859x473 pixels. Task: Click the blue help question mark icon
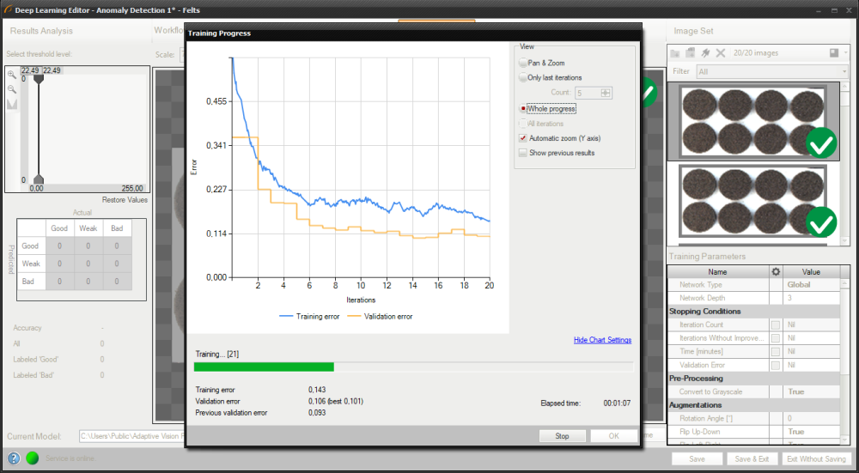click(x=14, y=458)
